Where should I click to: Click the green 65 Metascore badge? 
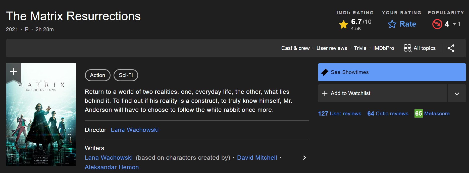pyautogui.click(x=419, y=114)
